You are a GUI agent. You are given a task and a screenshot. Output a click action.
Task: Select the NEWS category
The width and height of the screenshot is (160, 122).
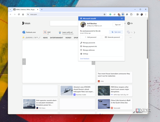point(45,38)
